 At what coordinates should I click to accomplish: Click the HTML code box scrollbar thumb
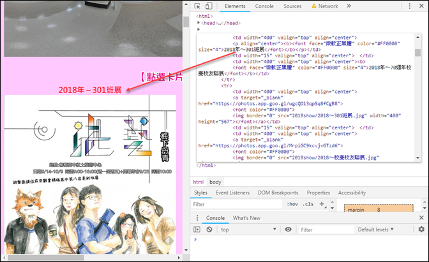point(418,52)
